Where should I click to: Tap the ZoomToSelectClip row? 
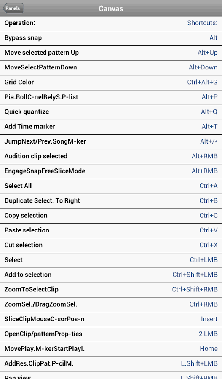point(111,290)
